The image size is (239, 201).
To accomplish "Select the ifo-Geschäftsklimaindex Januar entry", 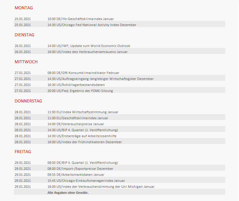I will pos(81,19).
